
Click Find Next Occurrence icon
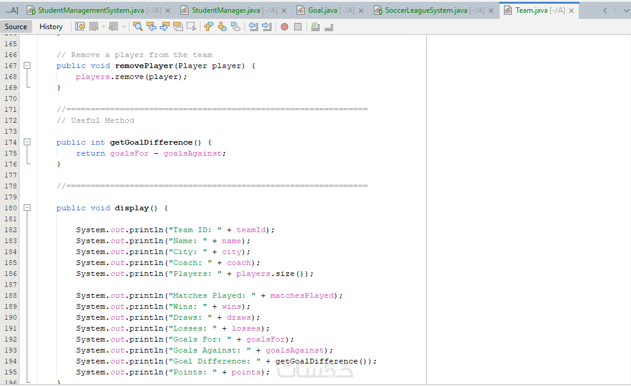(x=165, y=27)
